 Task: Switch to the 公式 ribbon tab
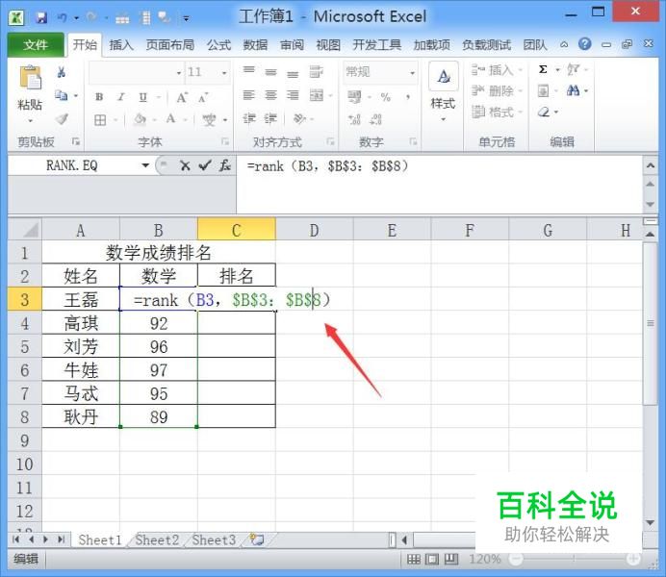tap(219, 44)
